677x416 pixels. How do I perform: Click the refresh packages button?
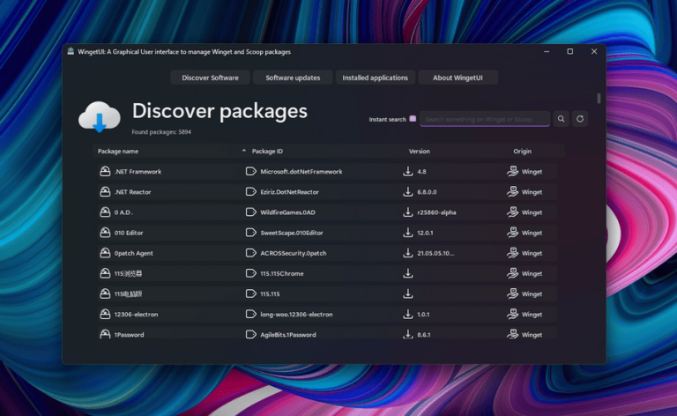point(580,118)
